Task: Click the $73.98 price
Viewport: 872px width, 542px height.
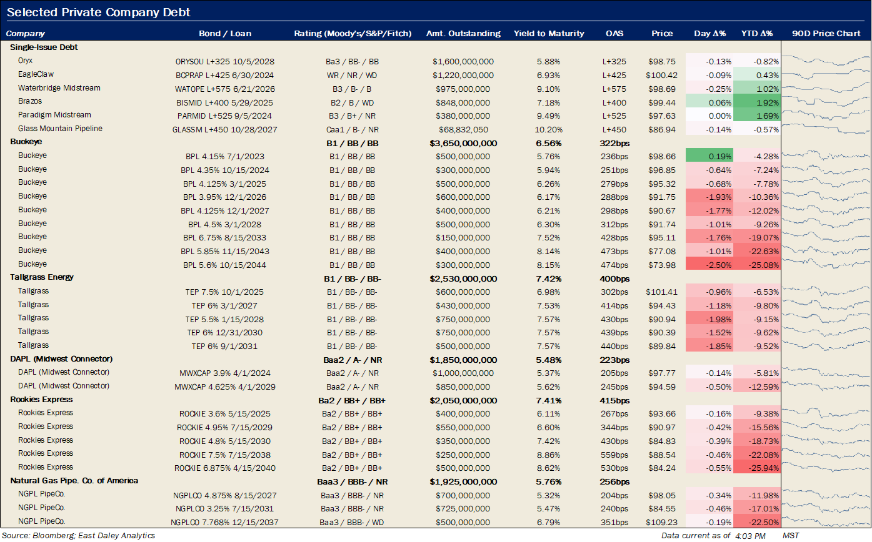Action: [x=663, y=265]
